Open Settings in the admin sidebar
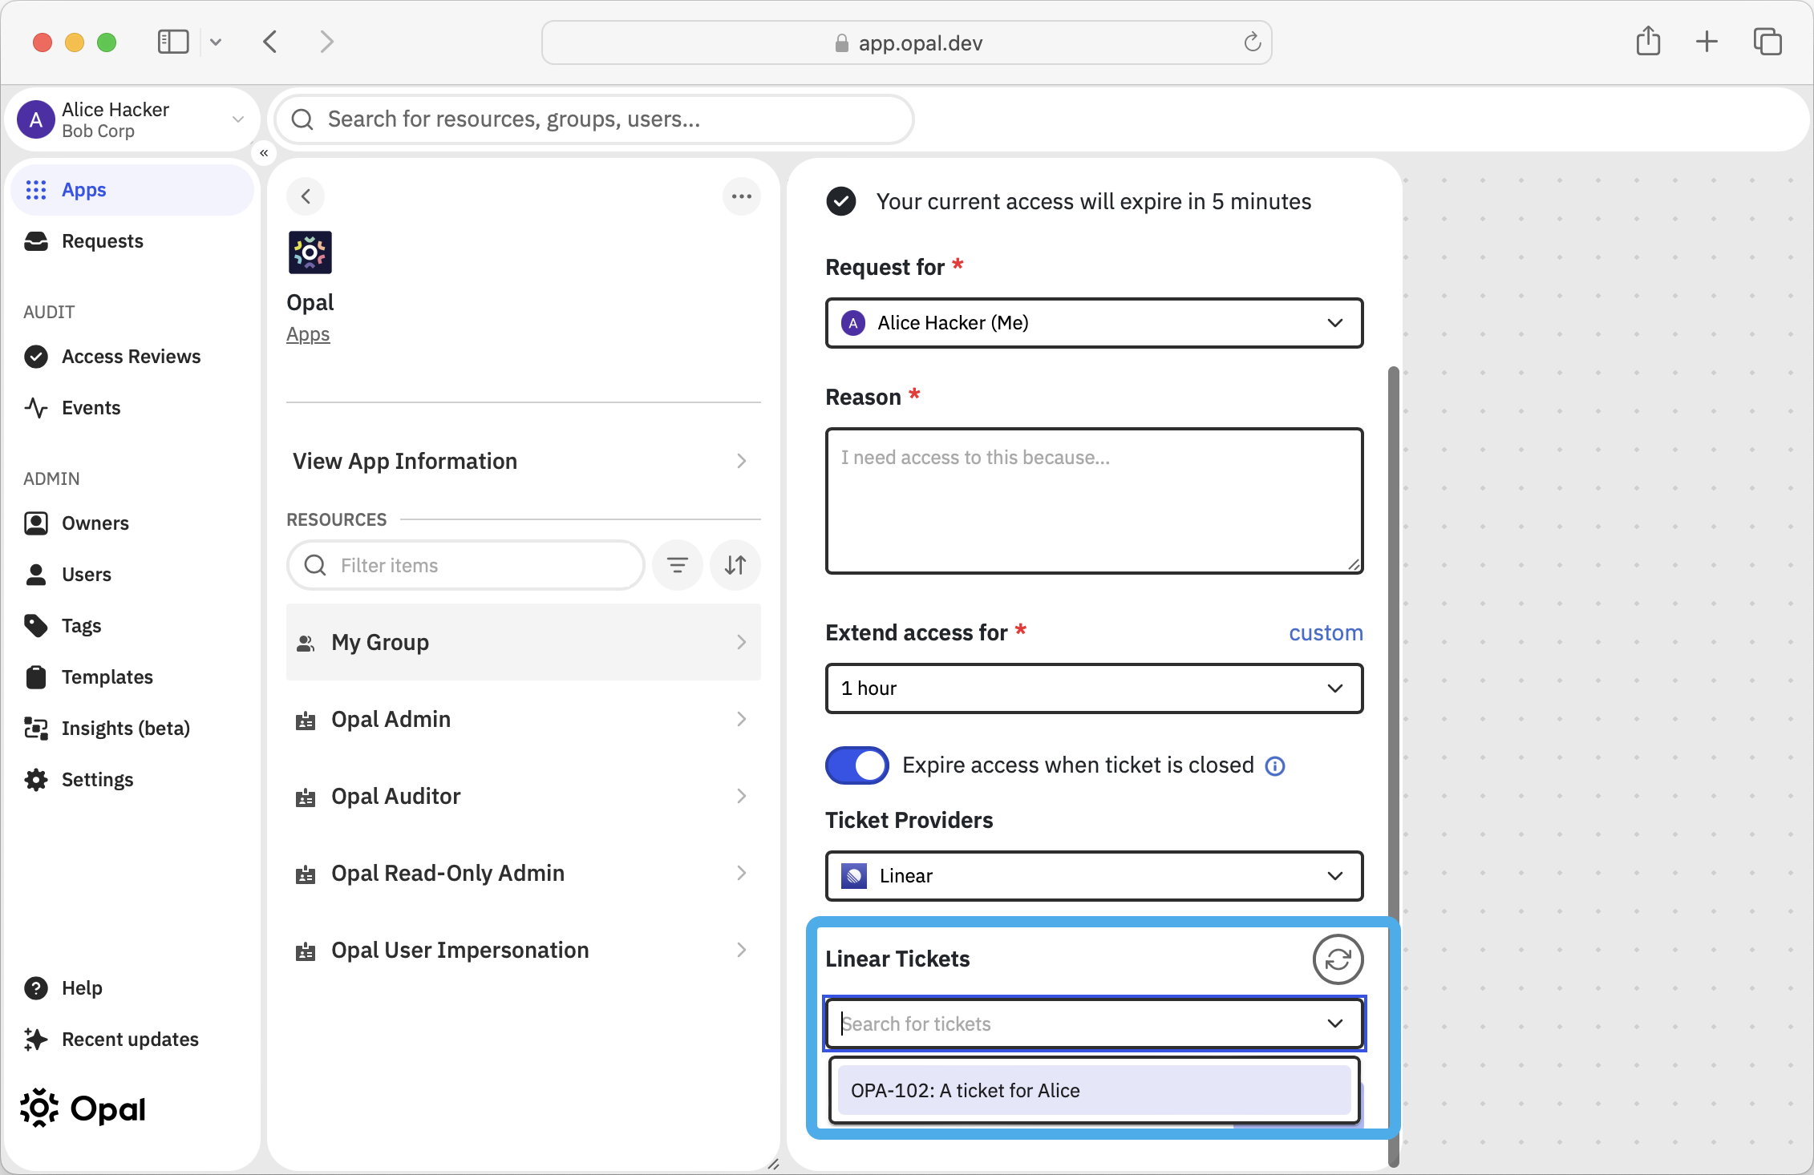This screenshot has width=1814, height=1175. 132,780
